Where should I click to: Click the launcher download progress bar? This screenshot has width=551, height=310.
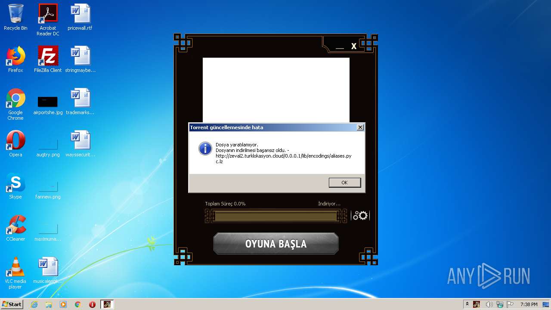(x=276, y=216)
